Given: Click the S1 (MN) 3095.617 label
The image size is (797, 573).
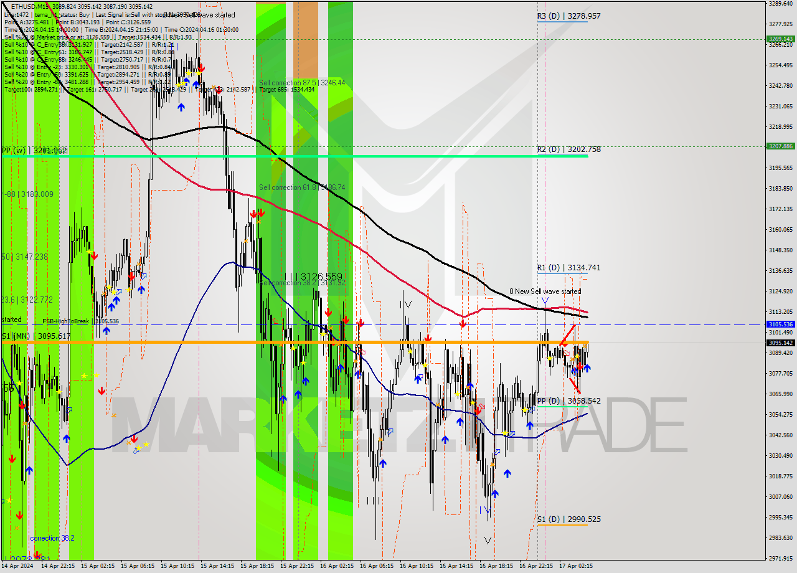Looking at the screenshot, I should click(x=35, y=336).
